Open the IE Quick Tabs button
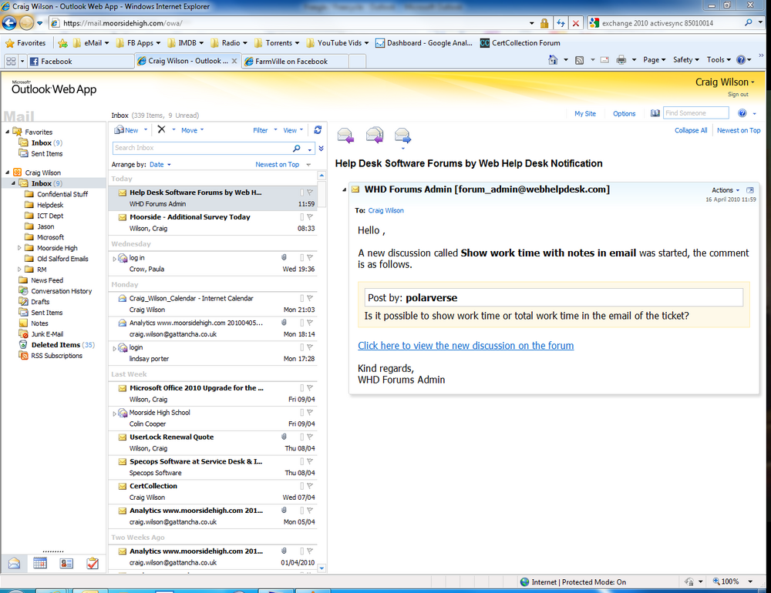Screen dimensions: 771x593 tap(10, 61)
